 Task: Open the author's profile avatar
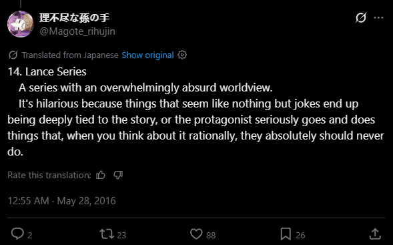pos(21,24)
